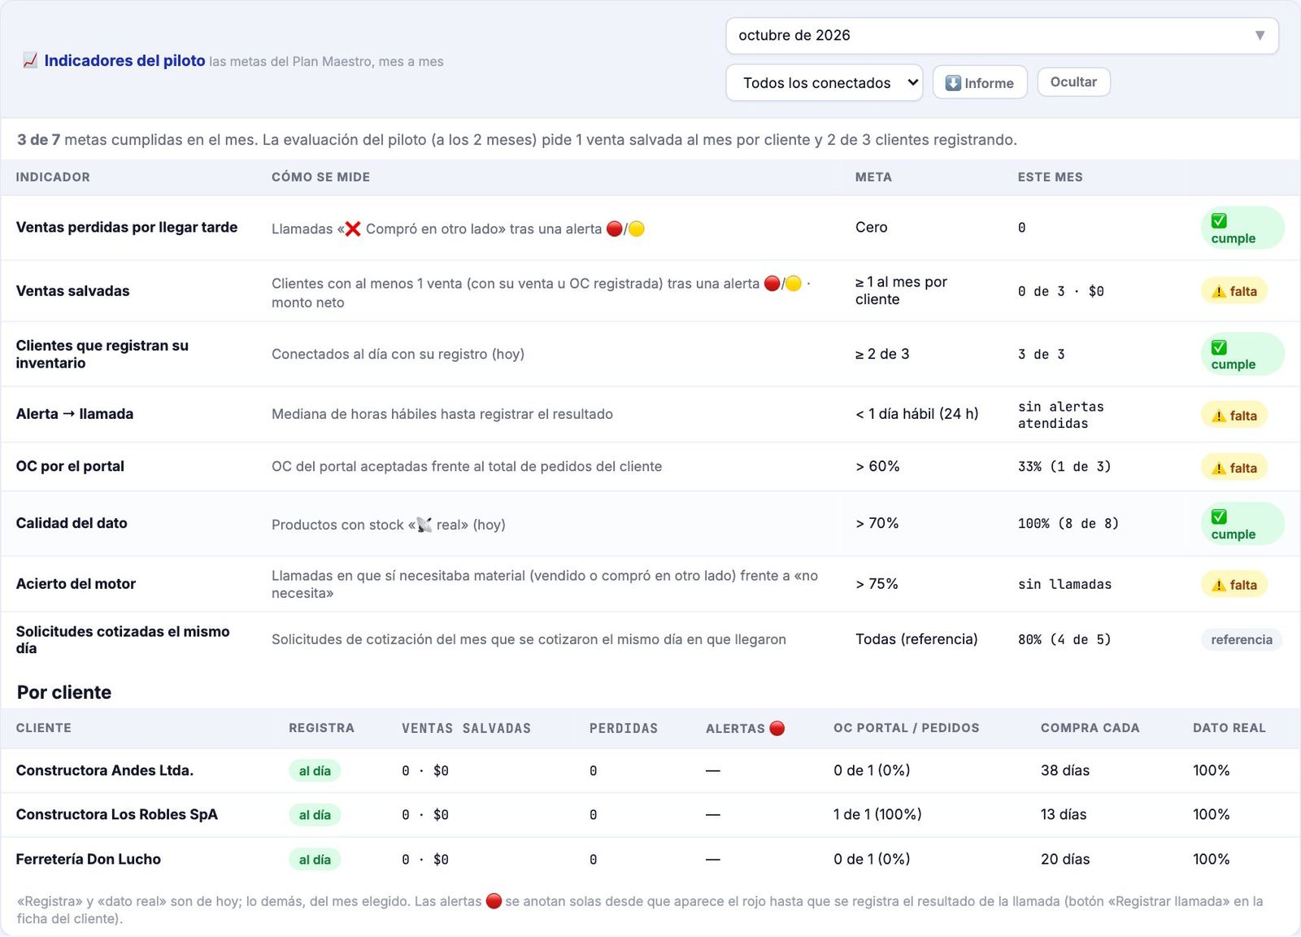Open the Constructora Andes Ltda. client row

coord(650,770)
